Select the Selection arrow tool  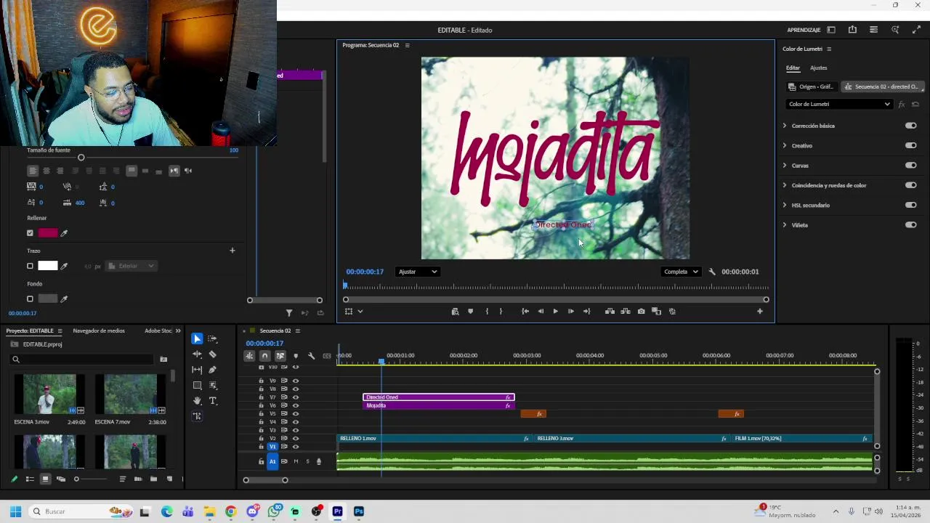click(x=197, y=338)
